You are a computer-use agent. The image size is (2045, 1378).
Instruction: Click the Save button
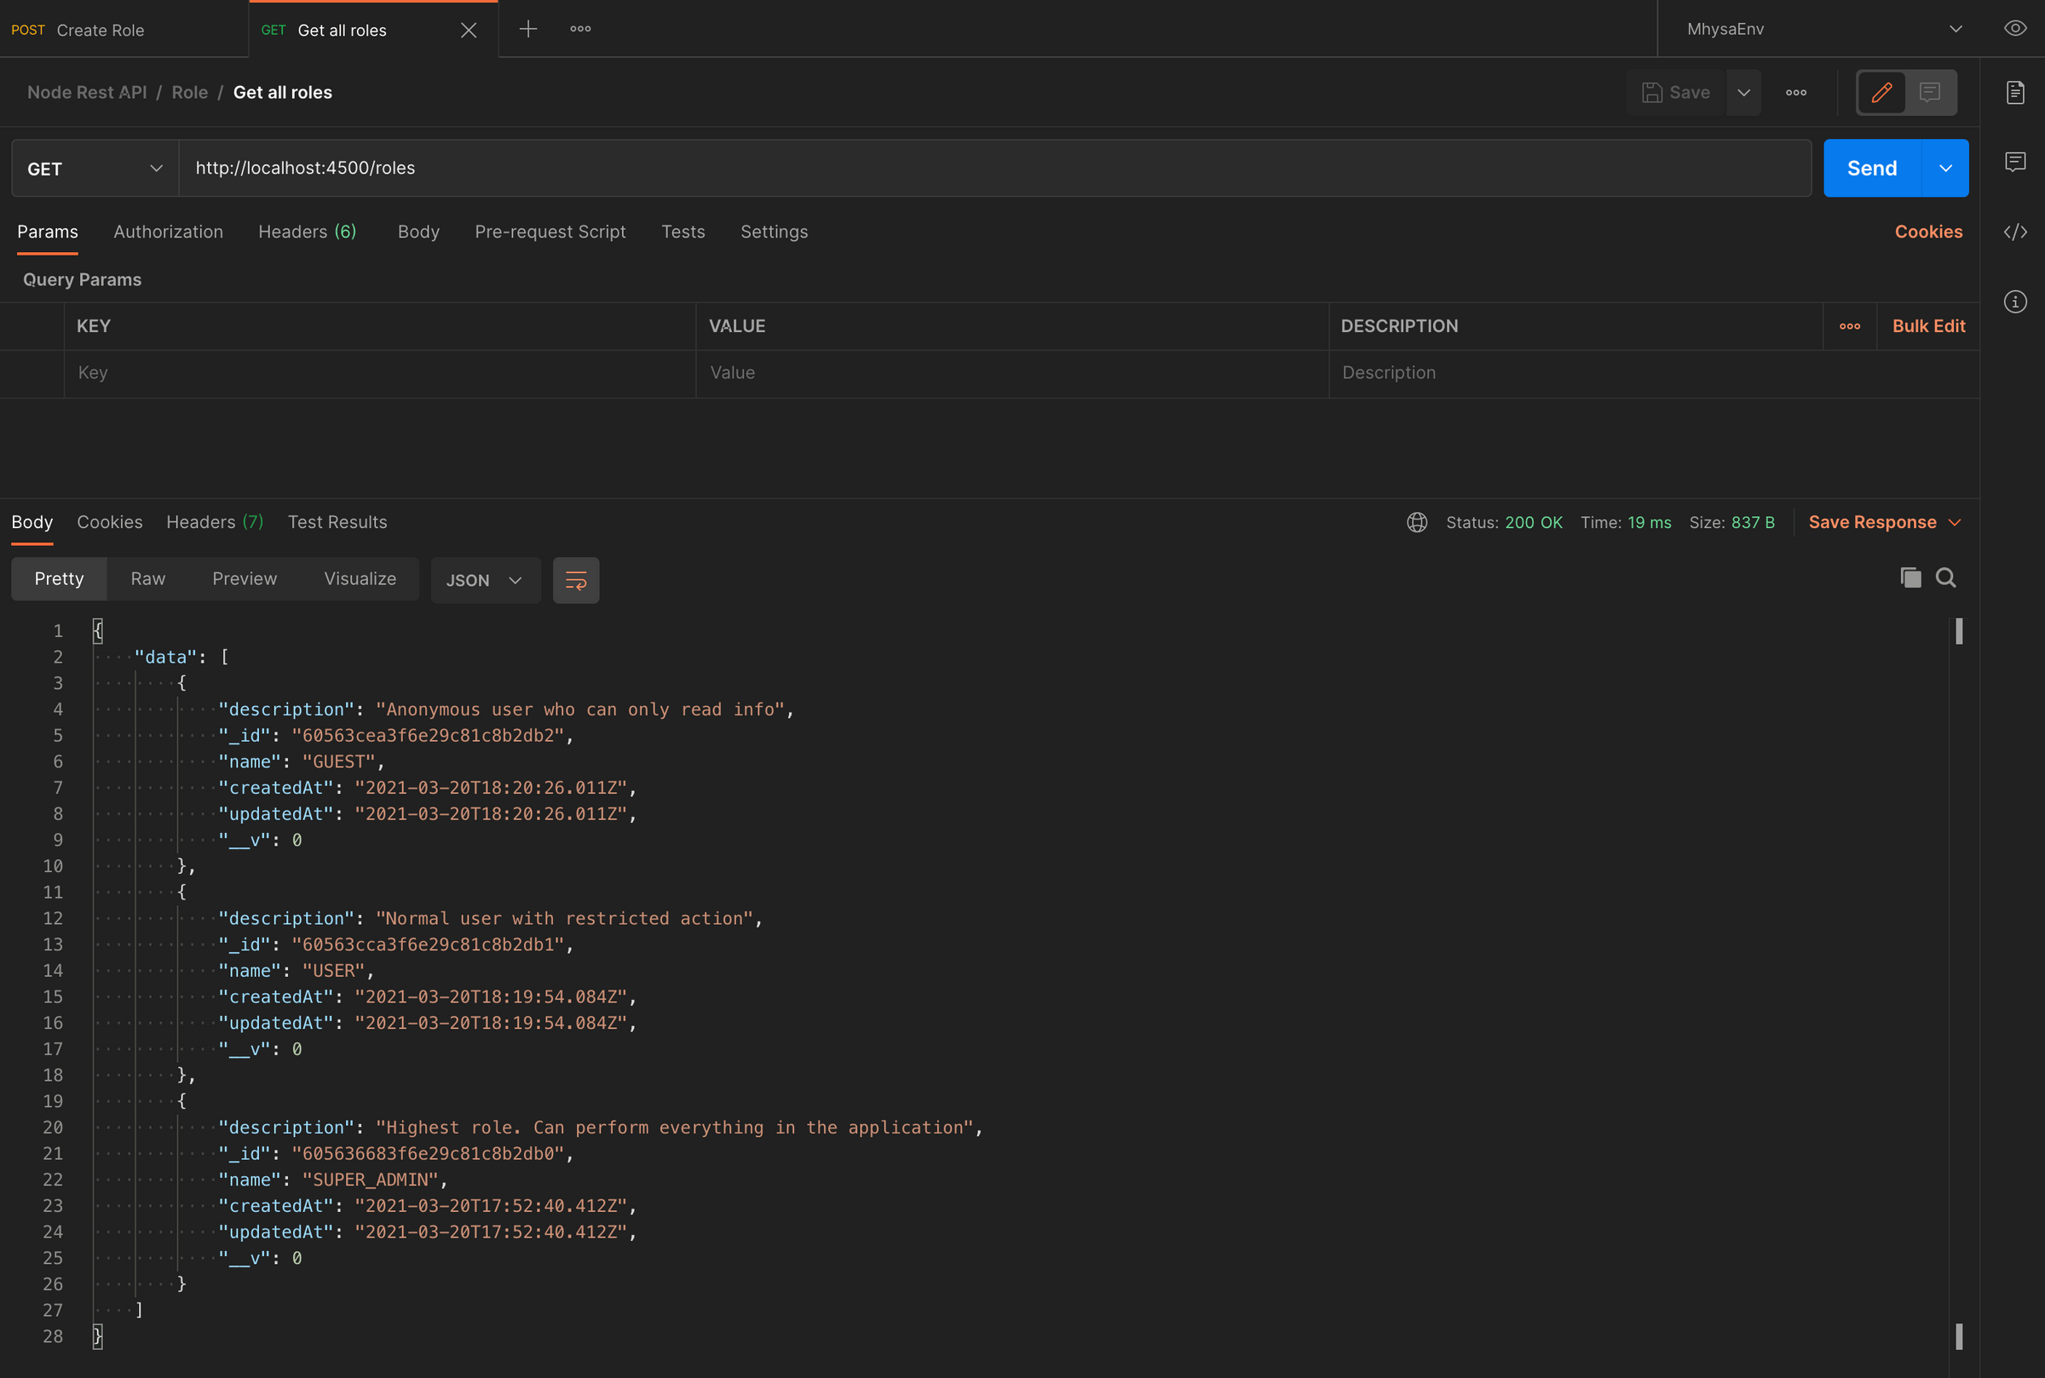point(1676,92)
